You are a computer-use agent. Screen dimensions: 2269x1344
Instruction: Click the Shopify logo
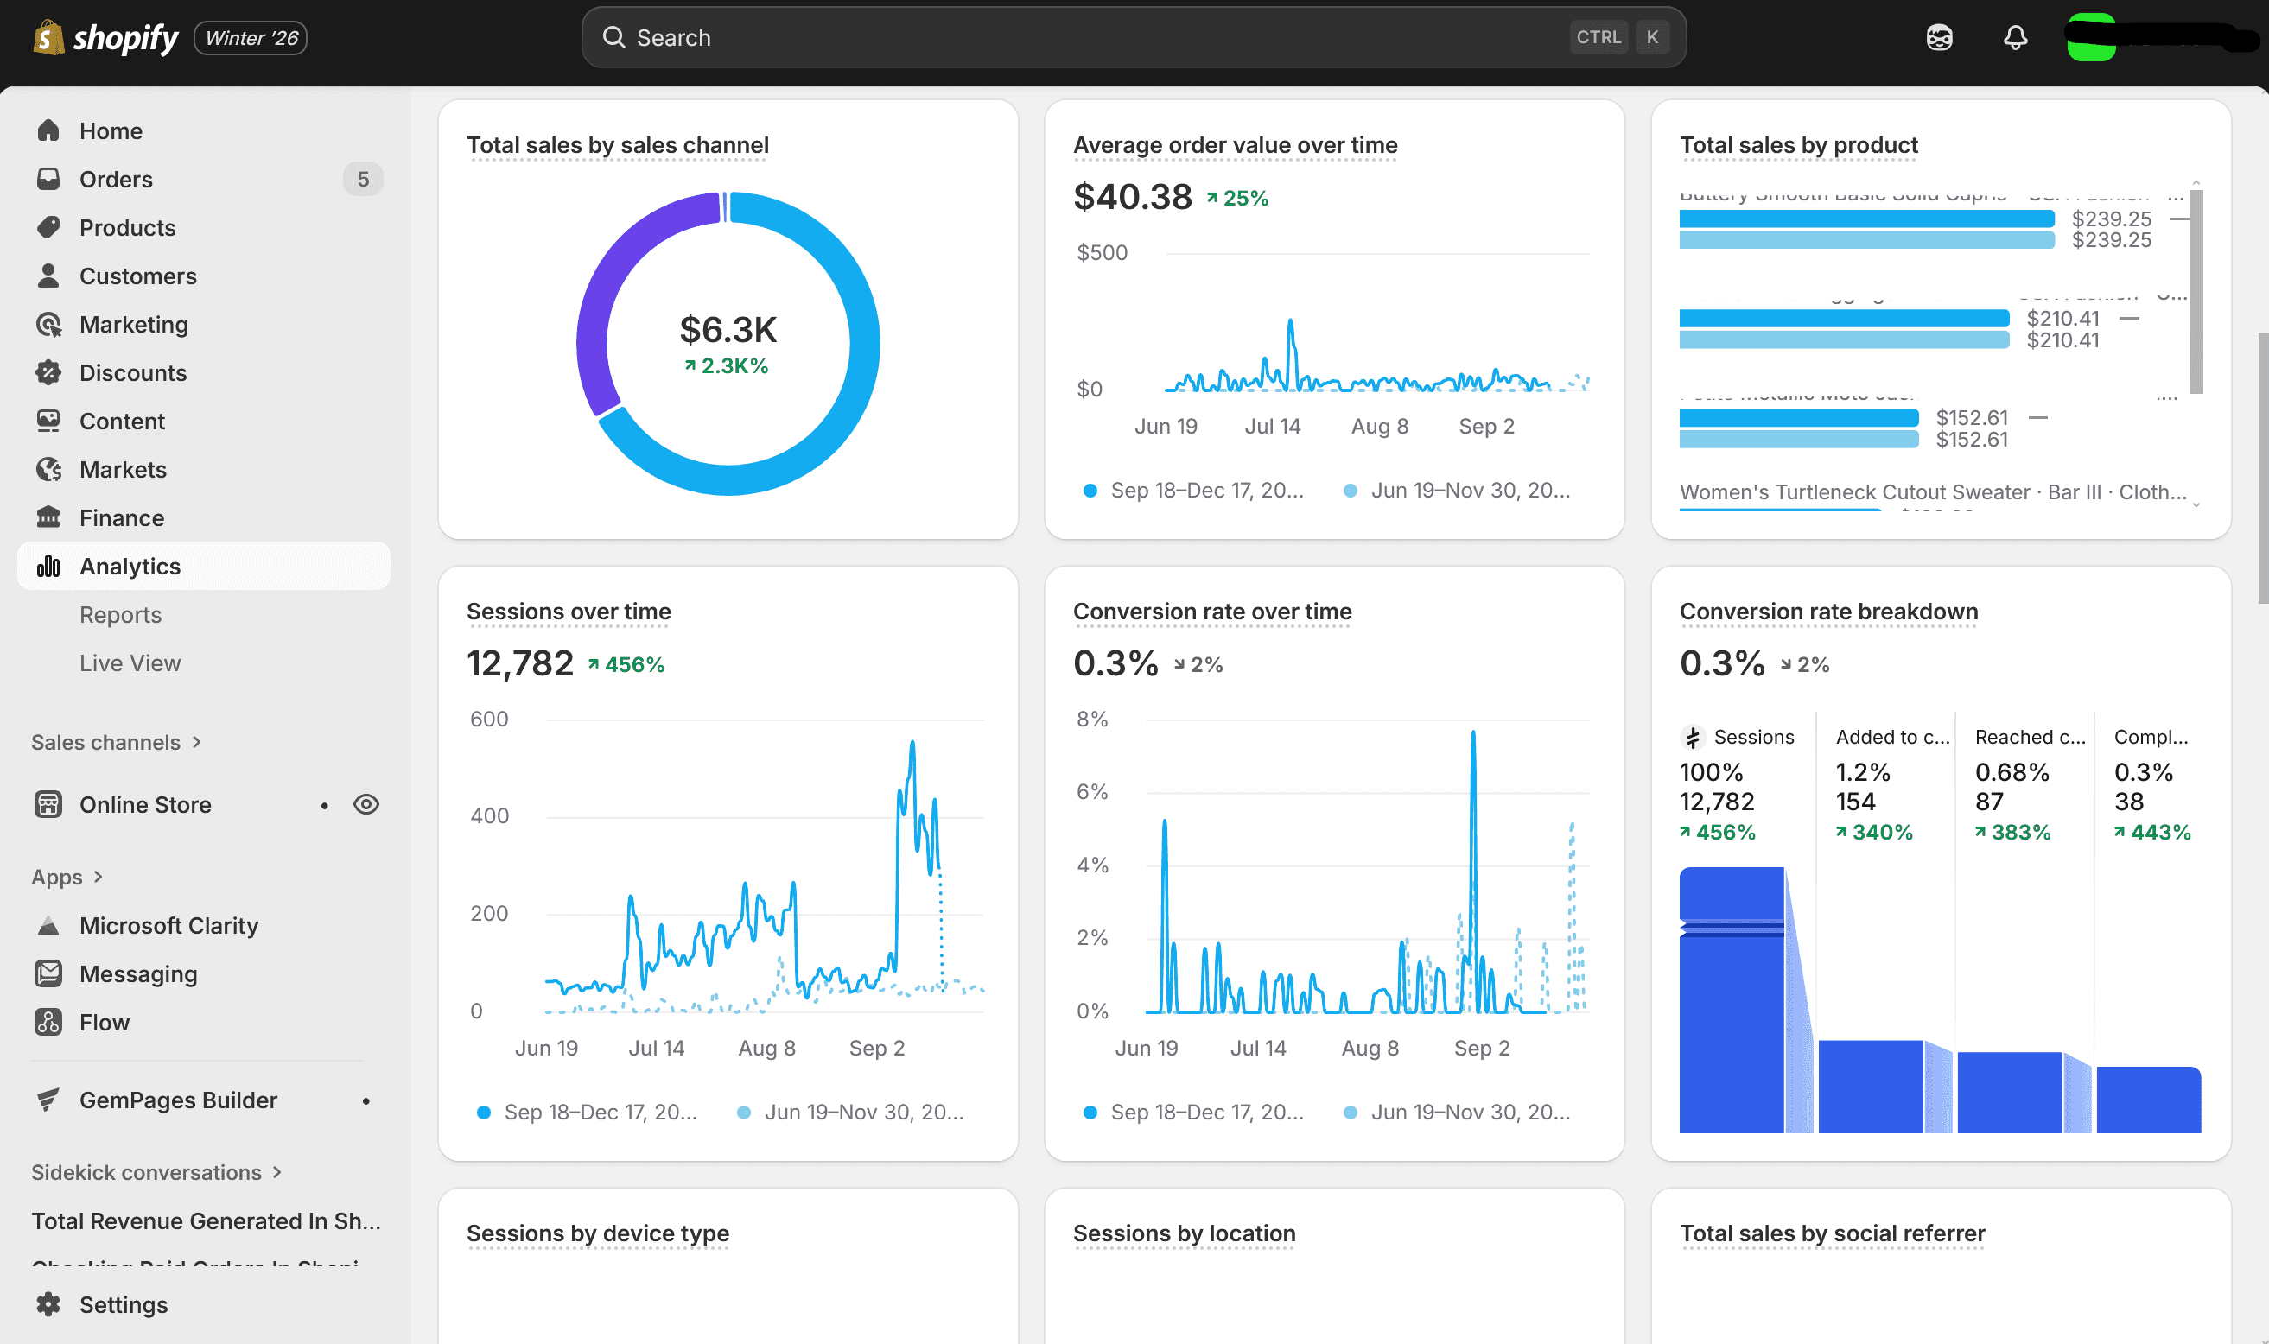pos(106,38)
